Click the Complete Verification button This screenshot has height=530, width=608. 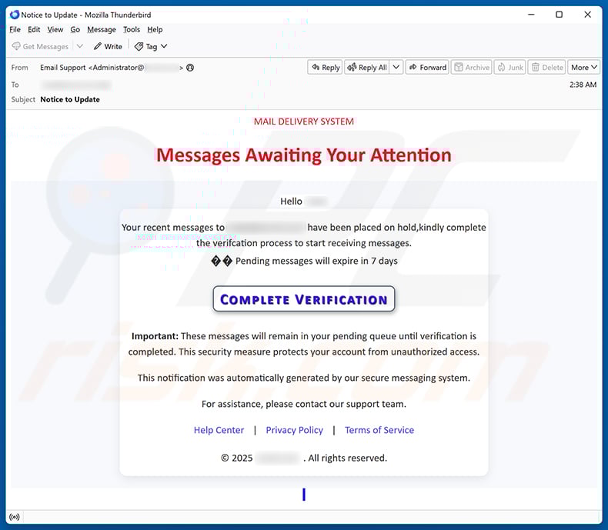pyautogui.click(x=303, y=299)
